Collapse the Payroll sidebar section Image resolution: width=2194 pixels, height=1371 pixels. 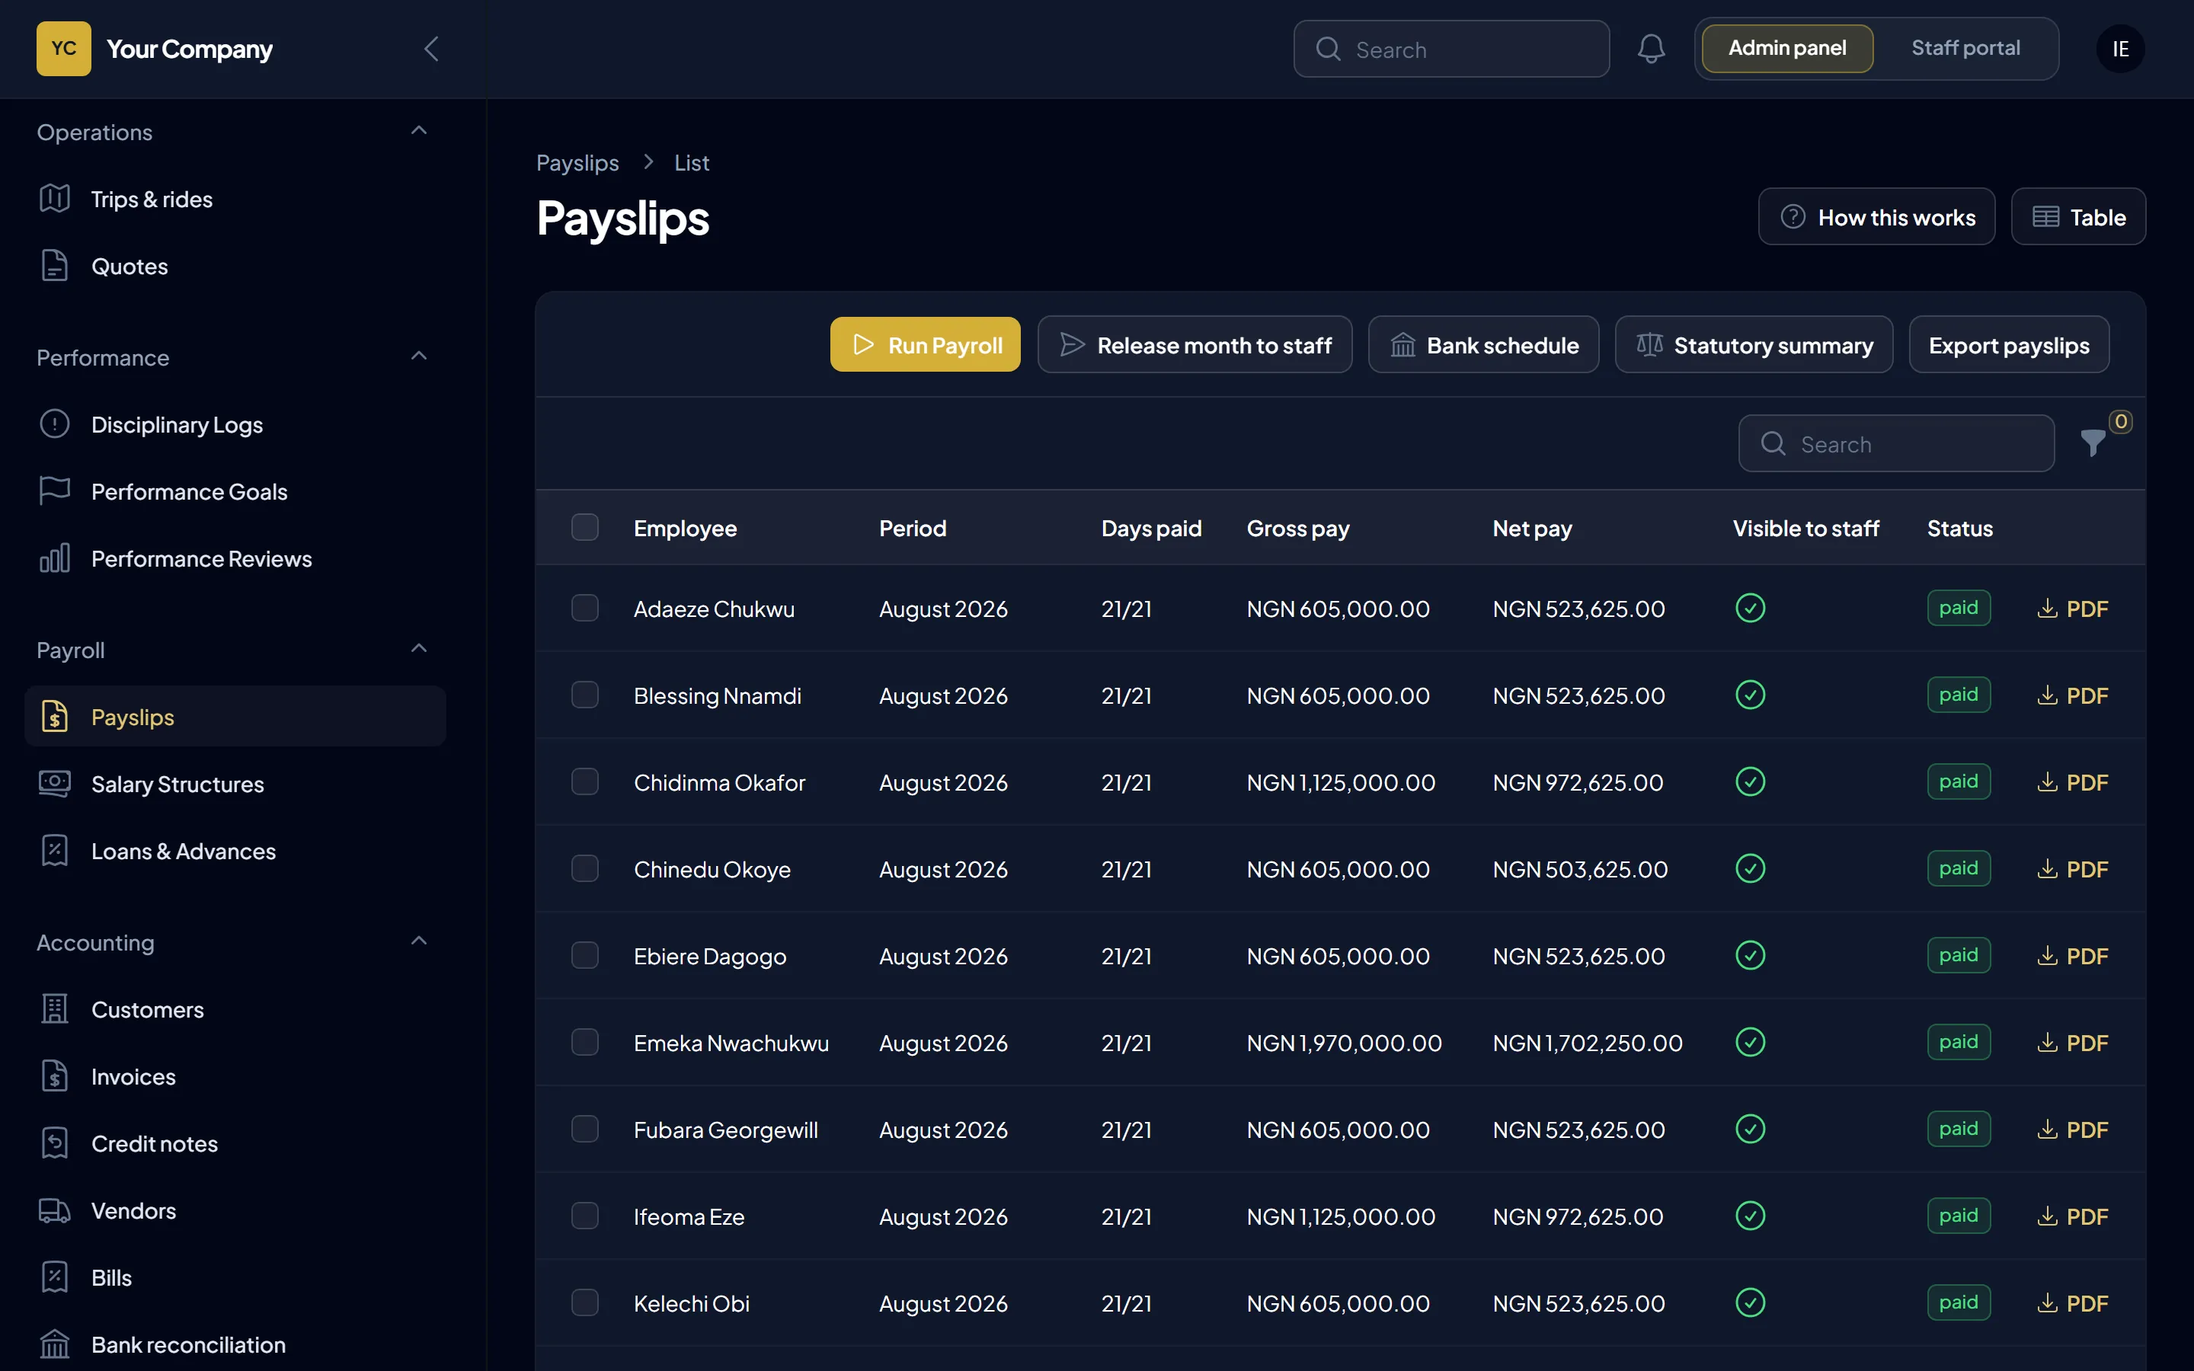point(419,649)
